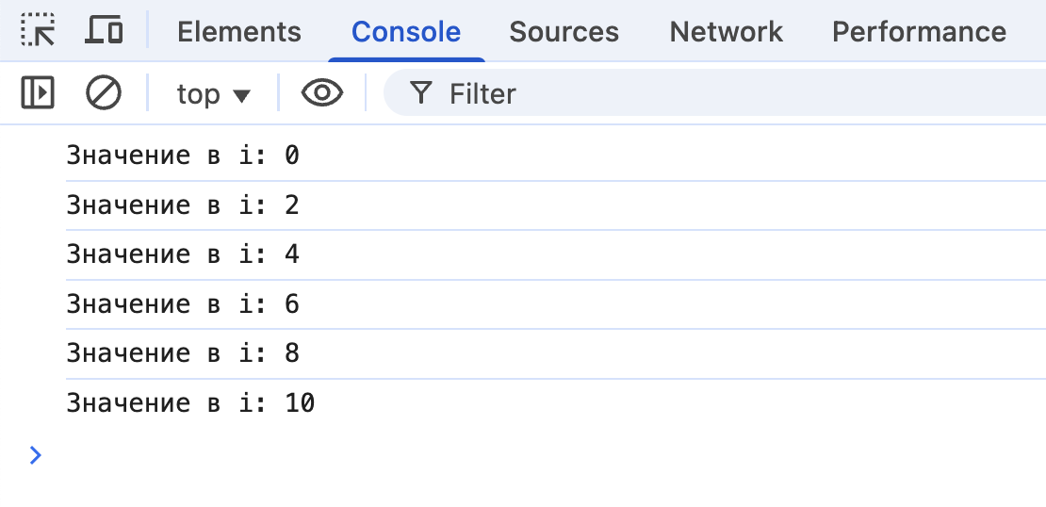1046x507 pixels.
Task: Open the Performance tab
Action: (x=919, y=32)
